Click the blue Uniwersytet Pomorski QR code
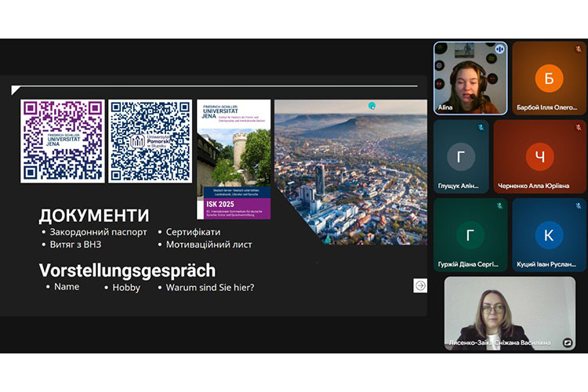 pos(150,141)
